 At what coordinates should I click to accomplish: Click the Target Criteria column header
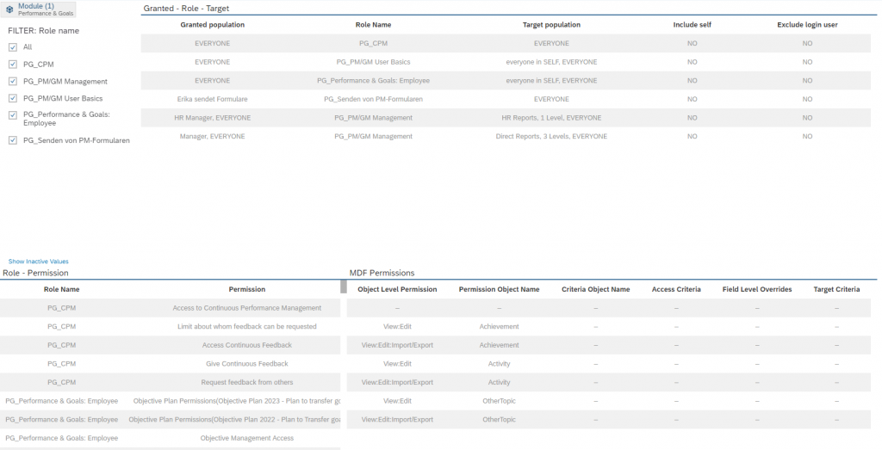pyautogui.click(x=836, y=289)
